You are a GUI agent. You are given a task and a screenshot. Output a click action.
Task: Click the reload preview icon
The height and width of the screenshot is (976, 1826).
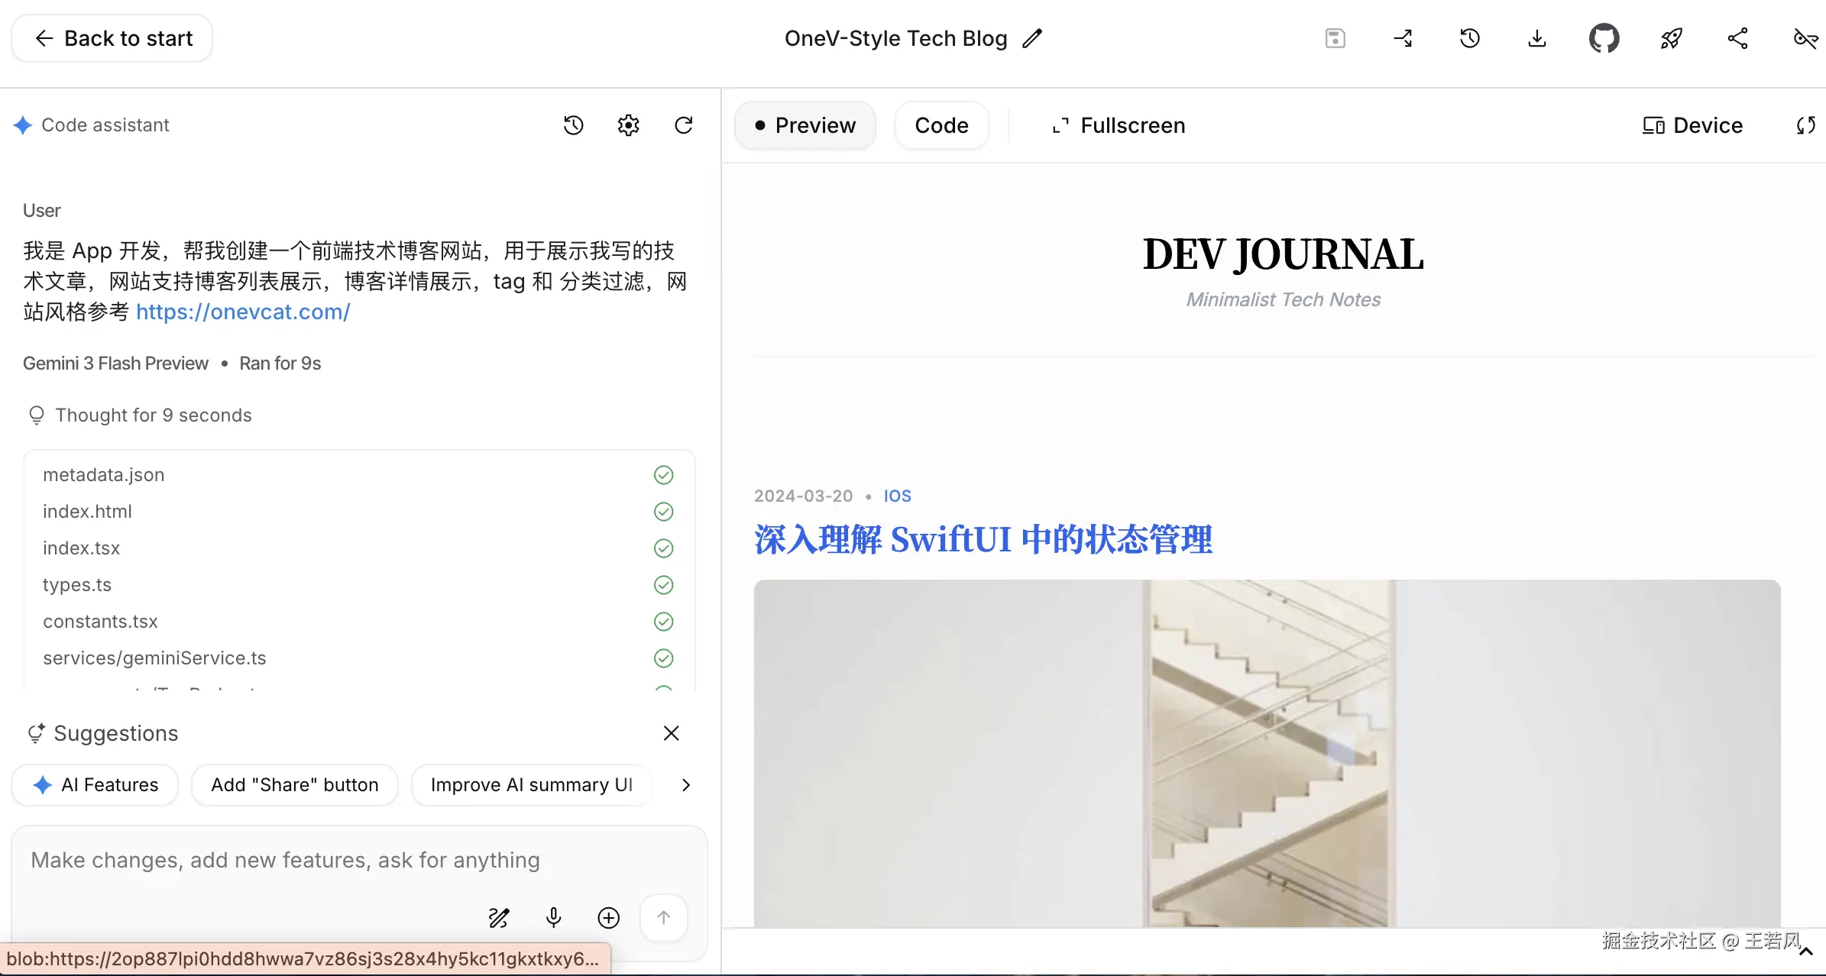1805,125
